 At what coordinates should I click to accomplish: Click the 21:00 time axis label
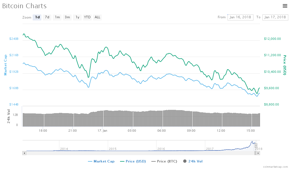[73, 131]
